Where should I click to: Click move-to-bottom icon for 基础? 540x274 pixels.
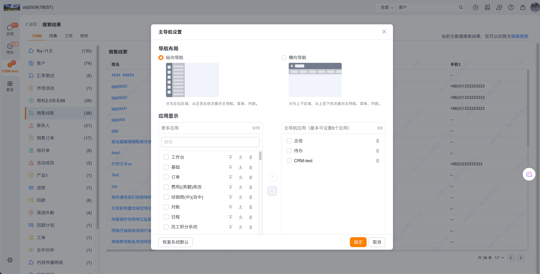[x=241, y=167]
